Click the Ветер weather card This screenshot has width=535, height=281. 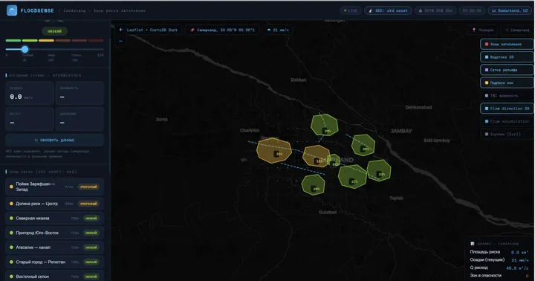click(29, 119)
